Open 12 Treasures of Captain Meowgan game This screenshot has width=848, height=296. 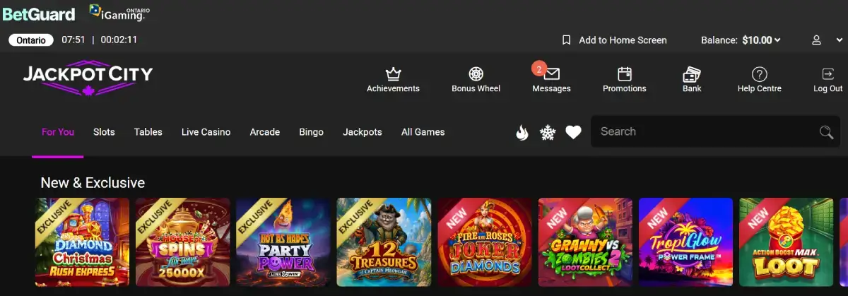(384, 242)
